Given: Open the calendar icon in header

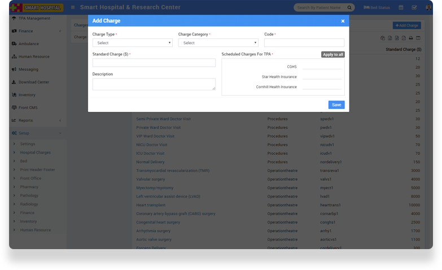Looking at the screenshot, I should tap(401, 7).
